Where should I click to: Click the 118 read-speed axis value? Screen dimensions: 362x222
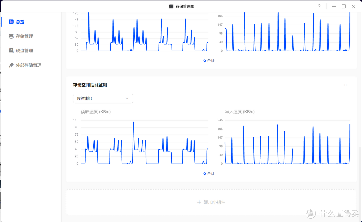click(76, 120)
